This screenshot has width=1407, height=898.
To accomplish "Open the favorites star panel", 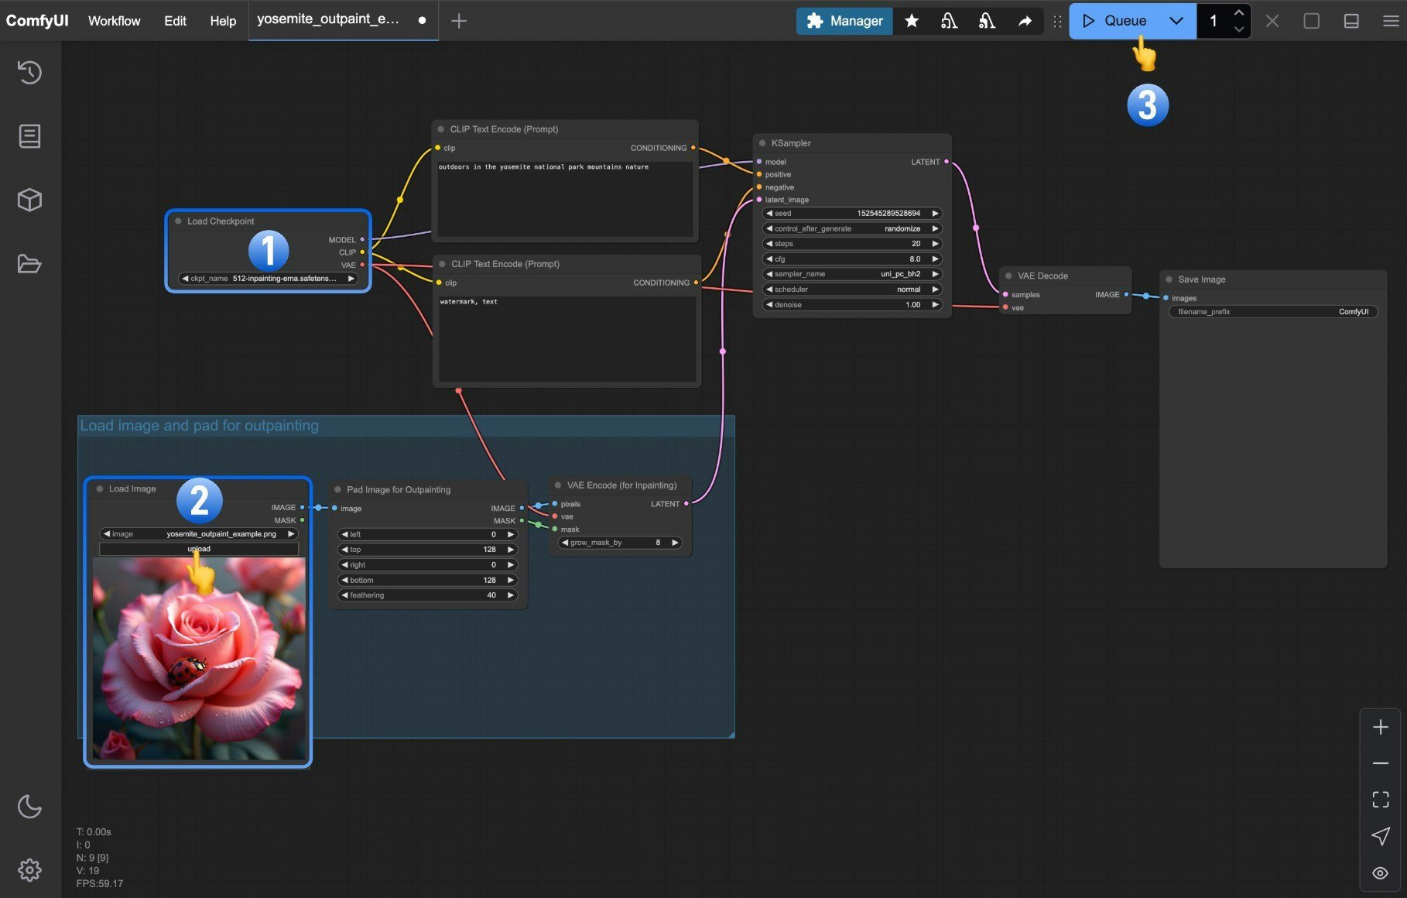I will tap(911, 21).
